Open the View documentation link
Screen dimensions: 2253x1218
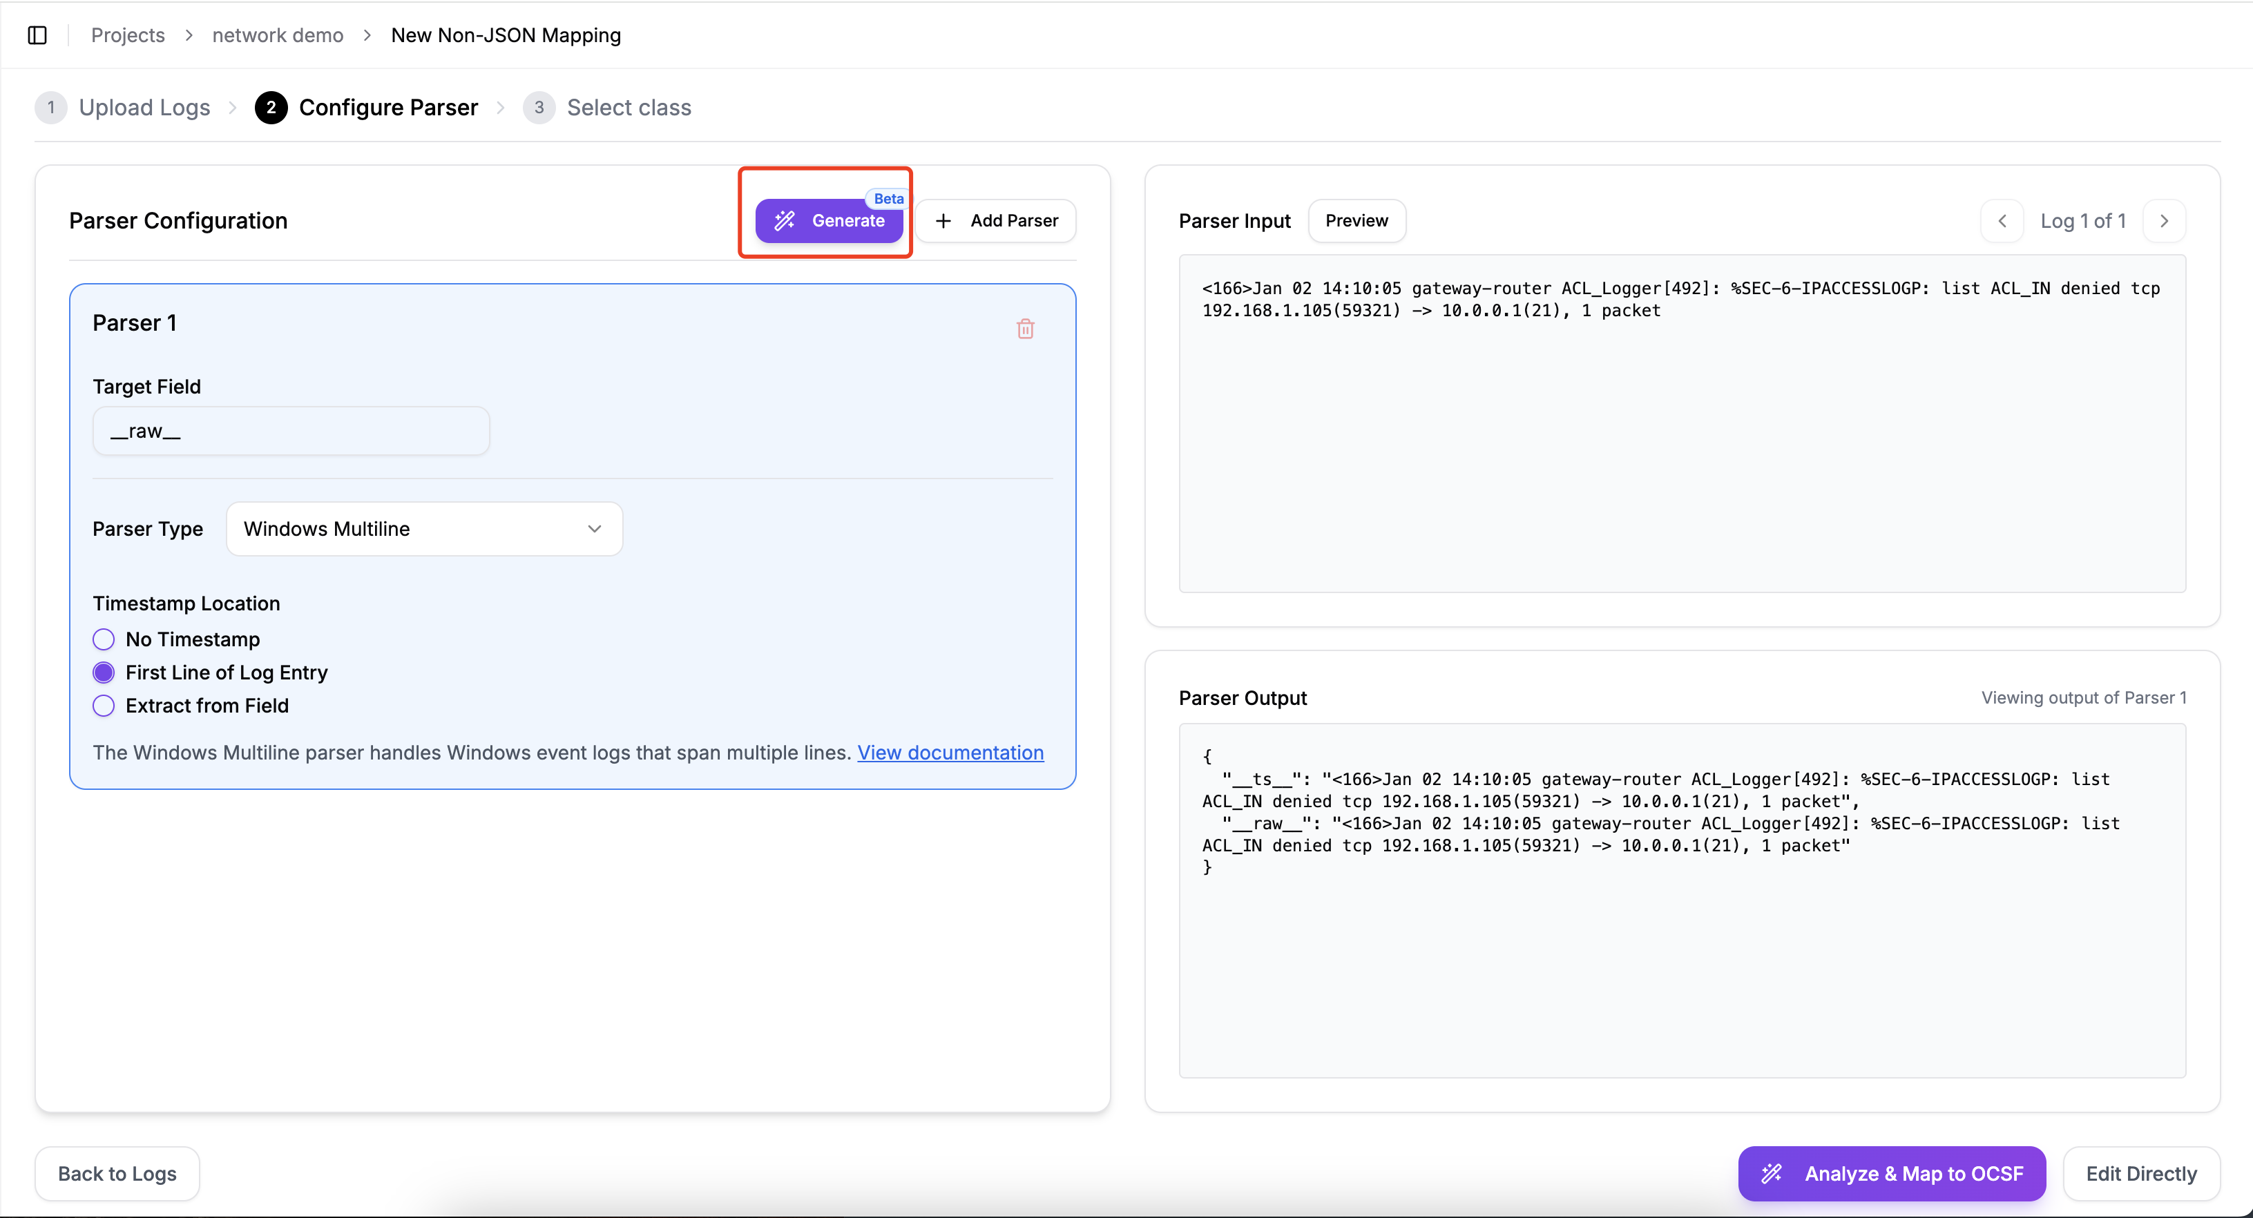point(950,753)
